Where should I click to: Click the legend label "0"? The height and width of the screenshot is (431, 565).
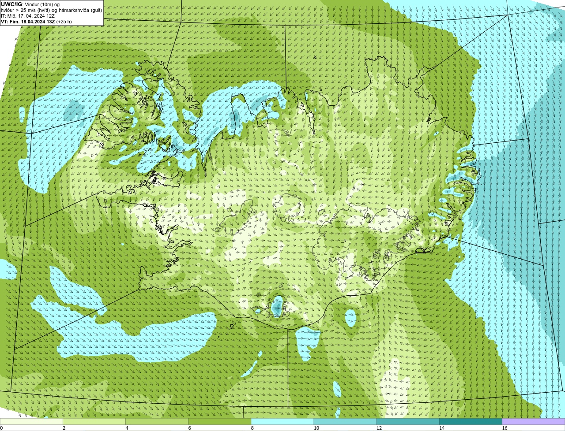(x=1, y=428)
